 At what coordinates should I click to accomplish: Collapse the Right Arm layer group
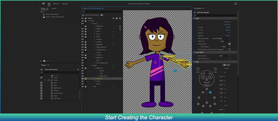coord(95,68)
